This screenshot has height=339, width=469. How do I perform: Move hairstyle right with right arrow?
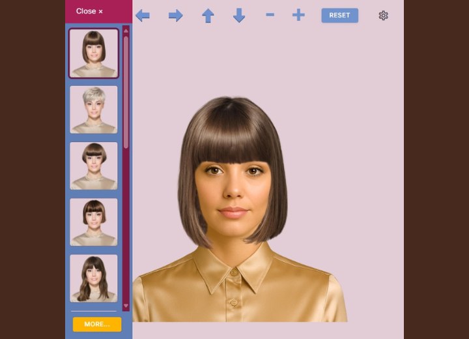176,15
